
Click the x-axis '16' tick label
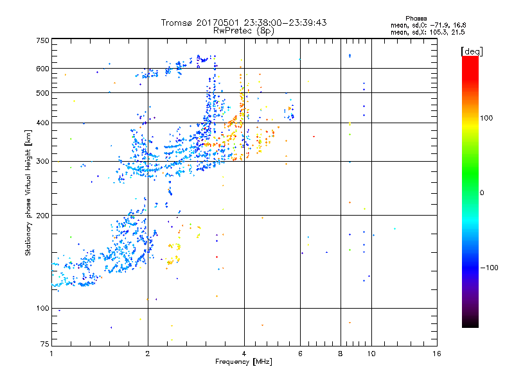coord(437,354)
